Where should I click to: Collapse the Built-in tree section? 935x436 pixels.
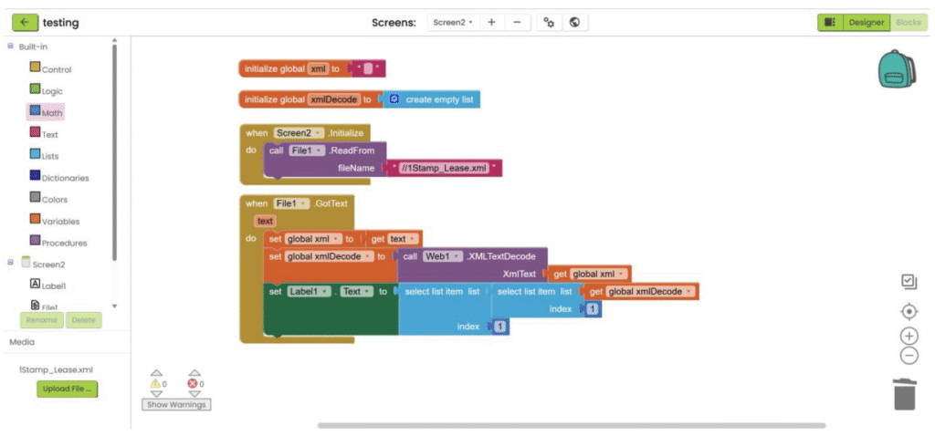[11, 46]
